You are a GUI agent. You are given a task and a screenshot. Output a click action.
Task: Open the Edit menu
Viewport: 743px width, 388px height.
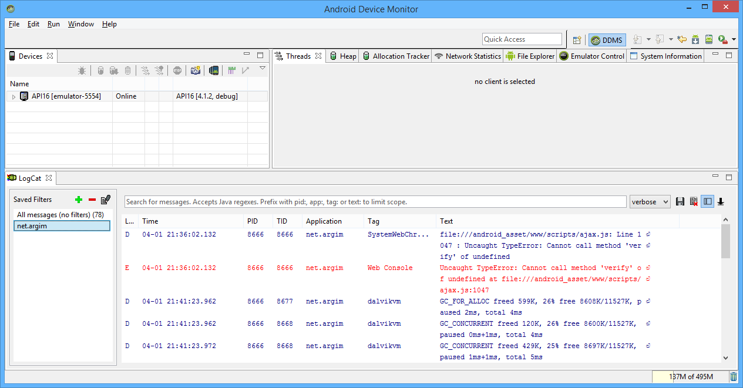click(x=33, y=24)
